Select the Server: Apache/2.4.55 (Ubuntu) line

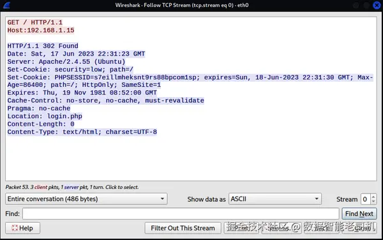(x=66, y=61)
